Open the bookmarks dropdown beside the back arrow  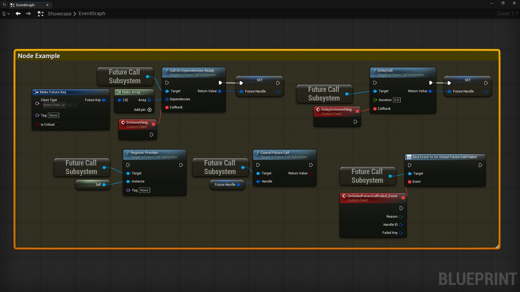click(x=6, y=13)
